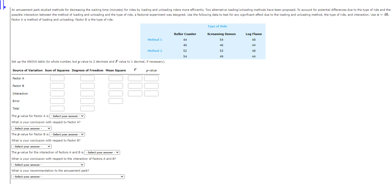Image resolution: width=392 pixels, height=184 pixels.
Task: Click the blue question marker icon
Action: pyautogui.click(x=4, y=5)
